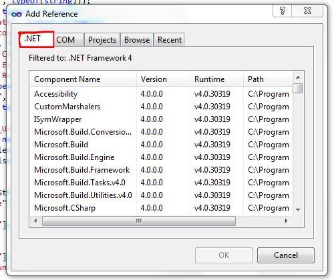The image size is (334, 280).
Task: Click the vertical scrollbar thumb
Action: coord(298,89)
